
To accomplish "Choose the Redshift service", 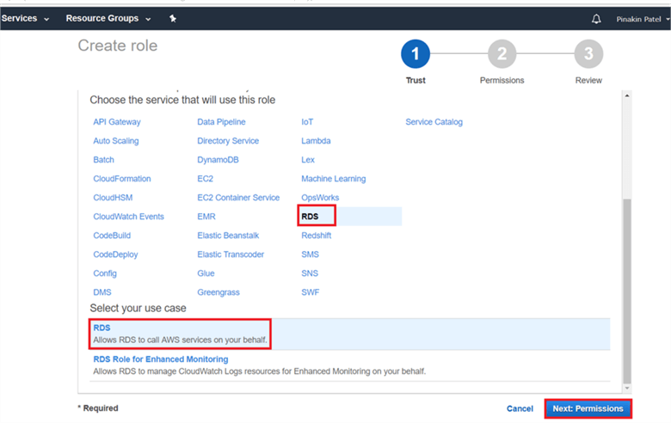I will click(317, 236).
